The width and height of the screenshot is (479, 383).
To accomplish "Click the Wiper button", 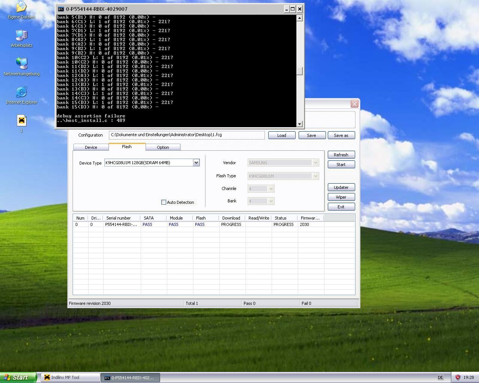I will pos(341,197).
